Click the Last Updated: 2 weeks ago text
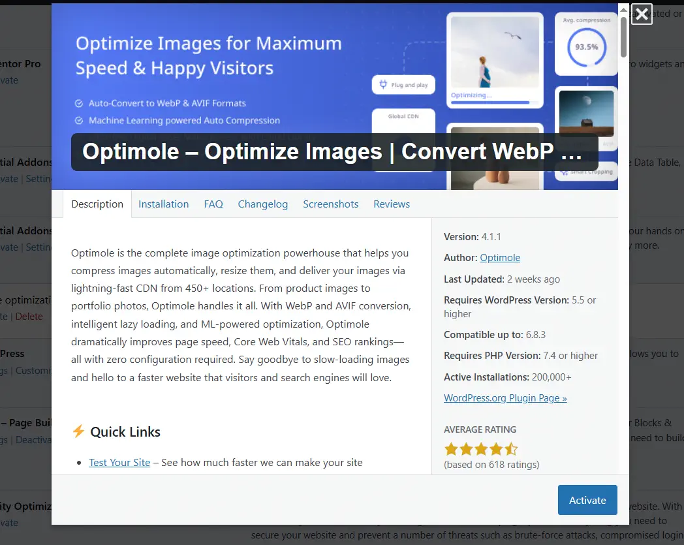684x545 pixels. click(502, 279)
